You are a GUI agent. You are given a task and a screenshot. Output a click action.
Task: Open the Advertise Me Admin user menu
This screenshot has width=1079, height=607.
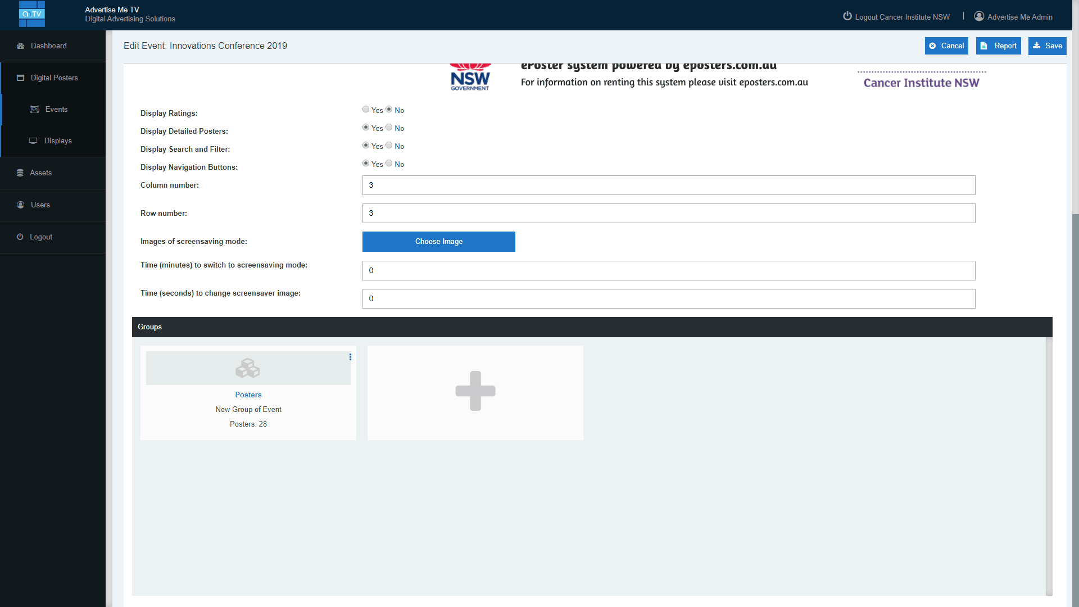[x=1013, y=17]
